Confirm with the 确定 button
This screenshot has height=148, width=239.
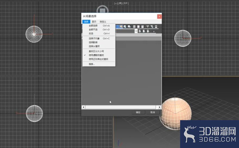coord(138,112)
